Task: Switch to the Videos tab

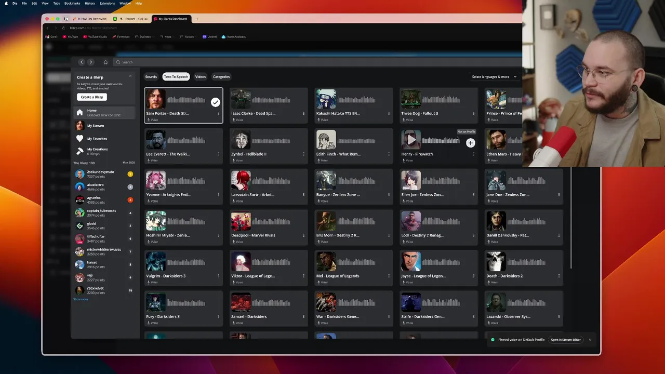Action: pyautogui.click(x=201, y=77)
